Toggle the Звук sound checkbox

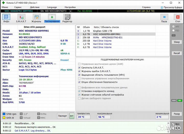(x=173, y=124)
